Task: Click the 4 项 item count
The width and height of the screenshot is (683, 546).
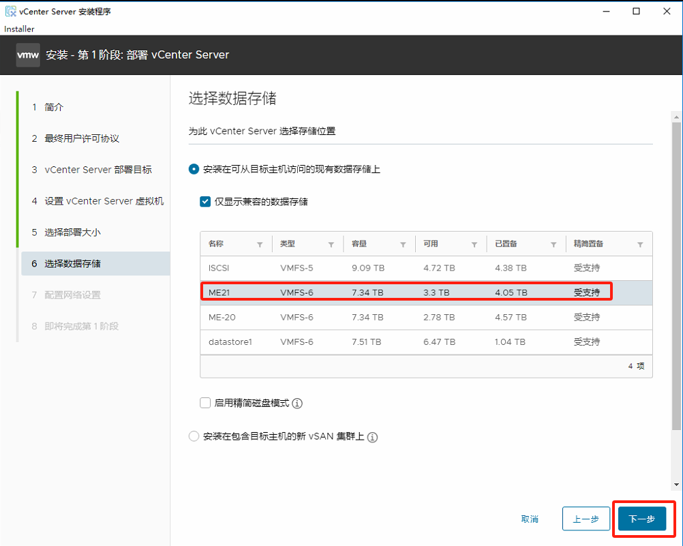Action: point(636,367)
